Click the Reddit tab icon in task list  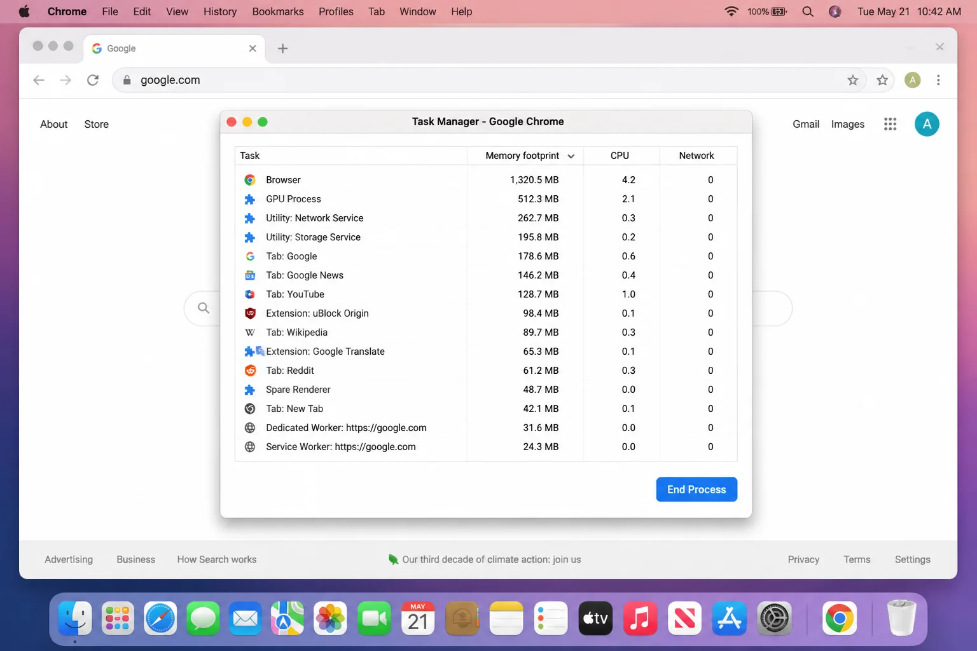(250, 371)
